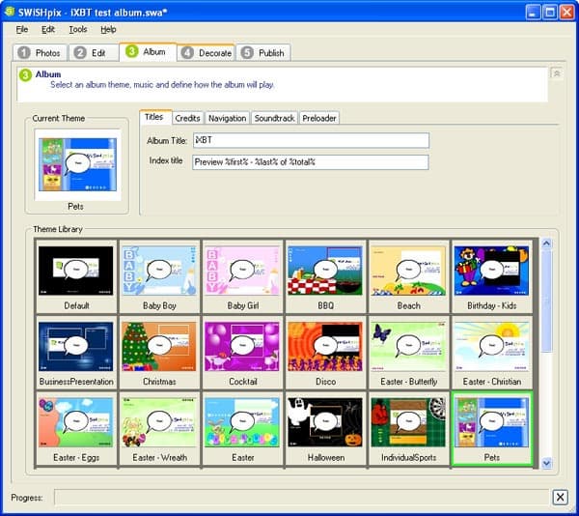Choose the BBQ theme
This screenshot has width=579, height=516.
(x=326, y=276)
